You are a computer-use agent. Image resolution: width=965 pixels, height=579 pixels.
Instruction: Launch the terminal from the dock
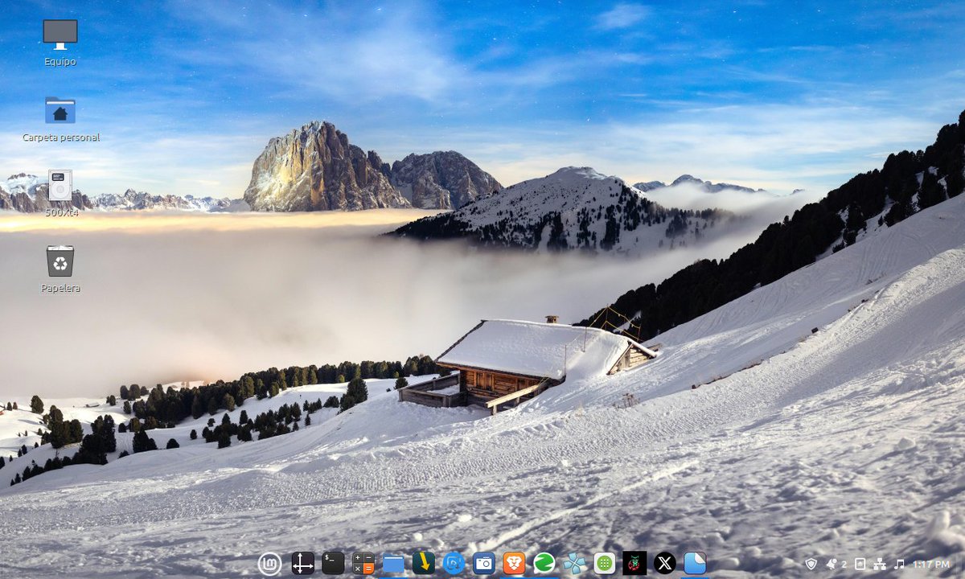point(331,564)
